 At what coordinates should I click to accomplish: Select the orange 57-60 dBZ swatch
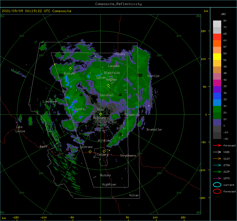click(x=217, y=44)
